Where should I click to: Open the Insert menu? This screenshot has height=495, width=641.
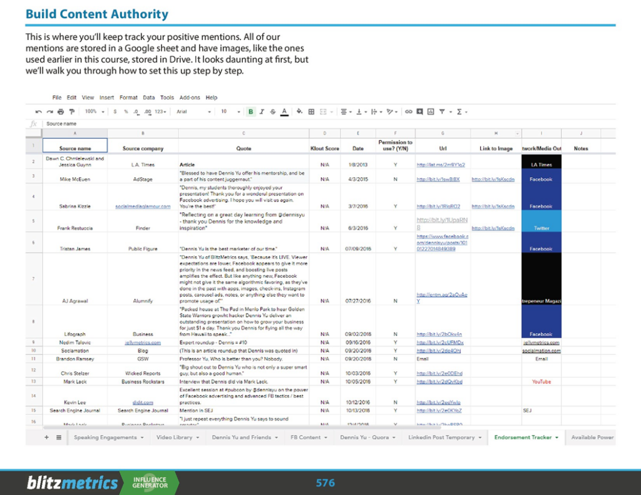point(106,98)
